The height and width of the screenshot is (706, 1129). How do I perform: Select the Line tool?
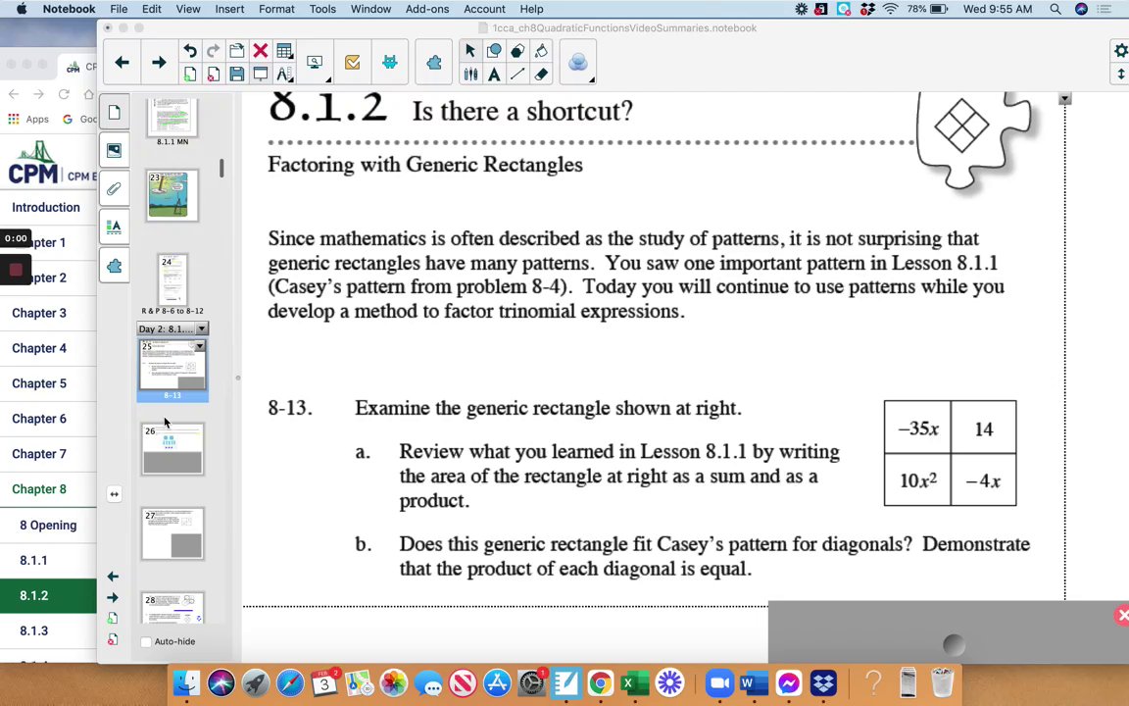point(517,75)
